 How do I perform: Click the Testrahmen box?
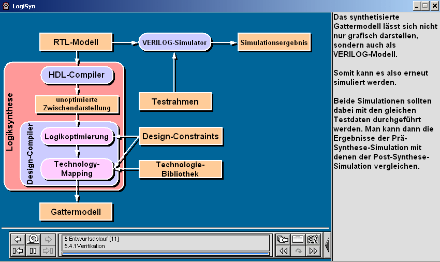(175, 101)
